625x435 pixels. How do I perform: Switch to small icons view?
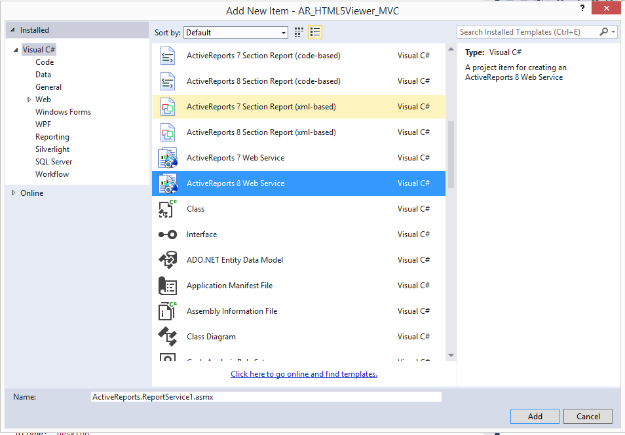[x=299, y=32]
